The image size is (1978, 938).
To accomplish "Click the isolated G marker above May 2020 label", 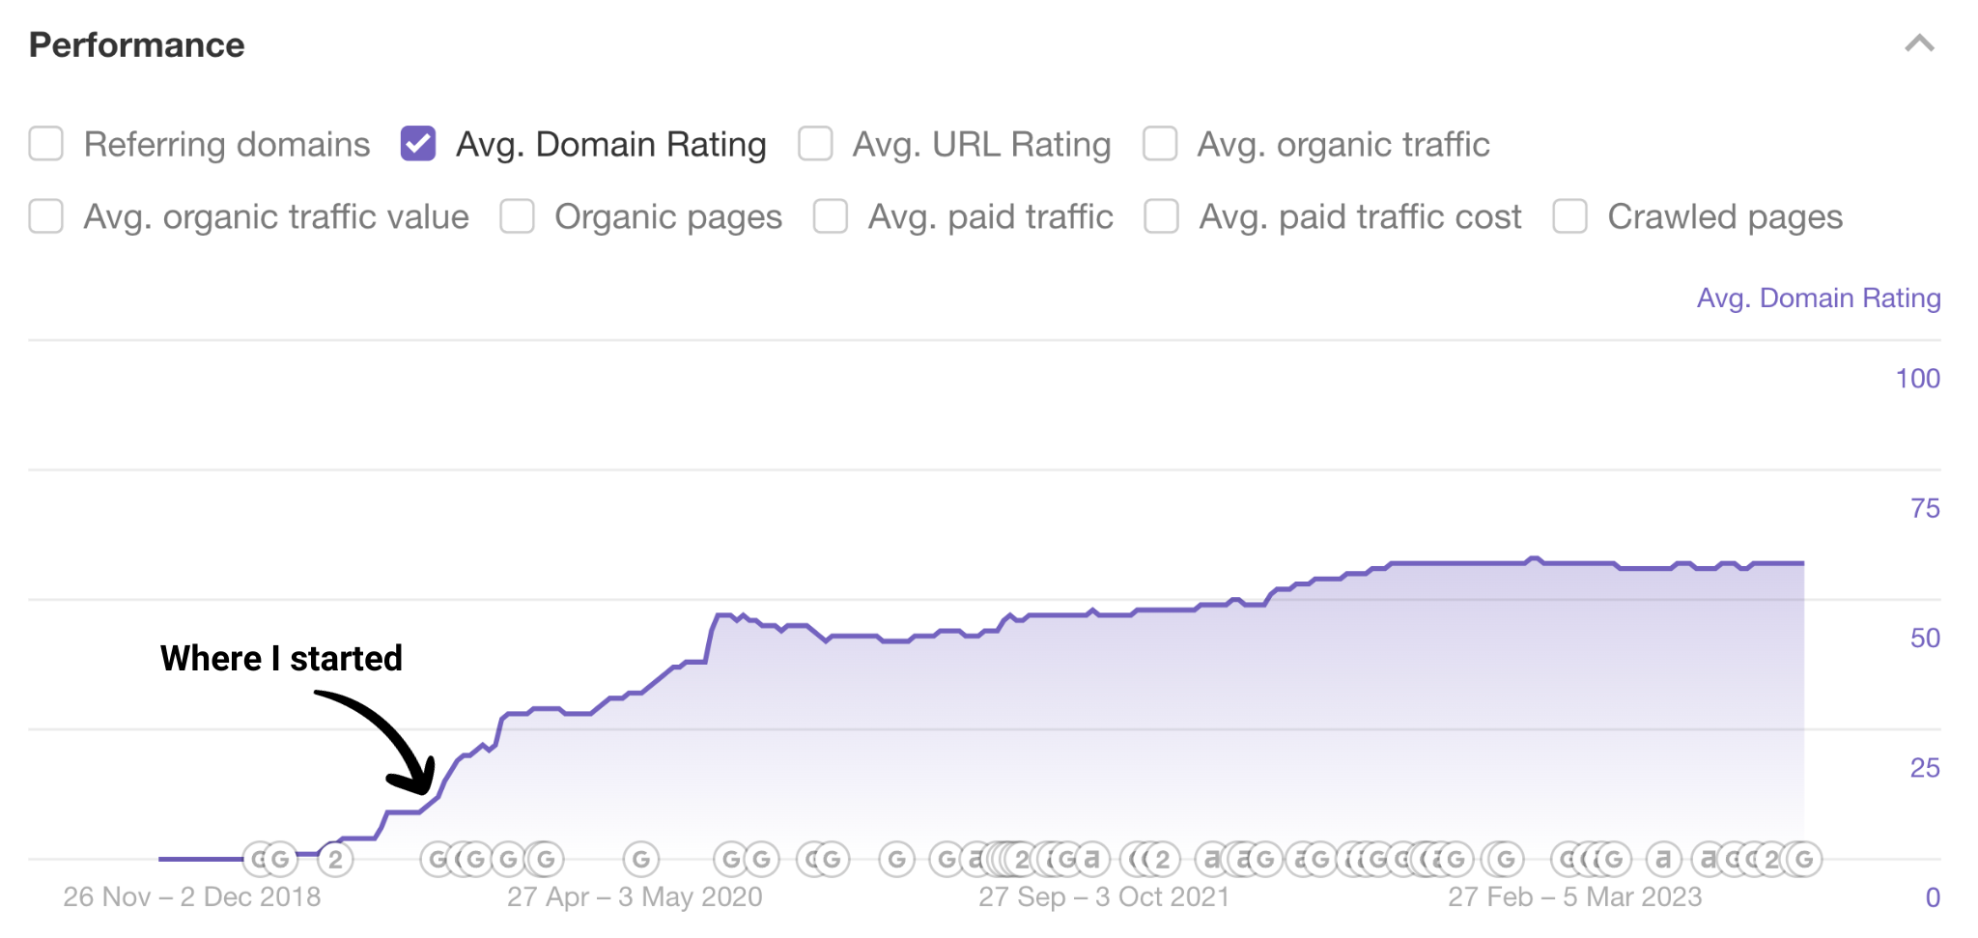I will 640,859.
